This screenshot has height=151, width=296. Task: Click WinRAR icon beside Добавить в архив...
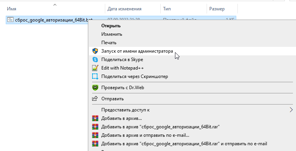click(x=95, y=118)
